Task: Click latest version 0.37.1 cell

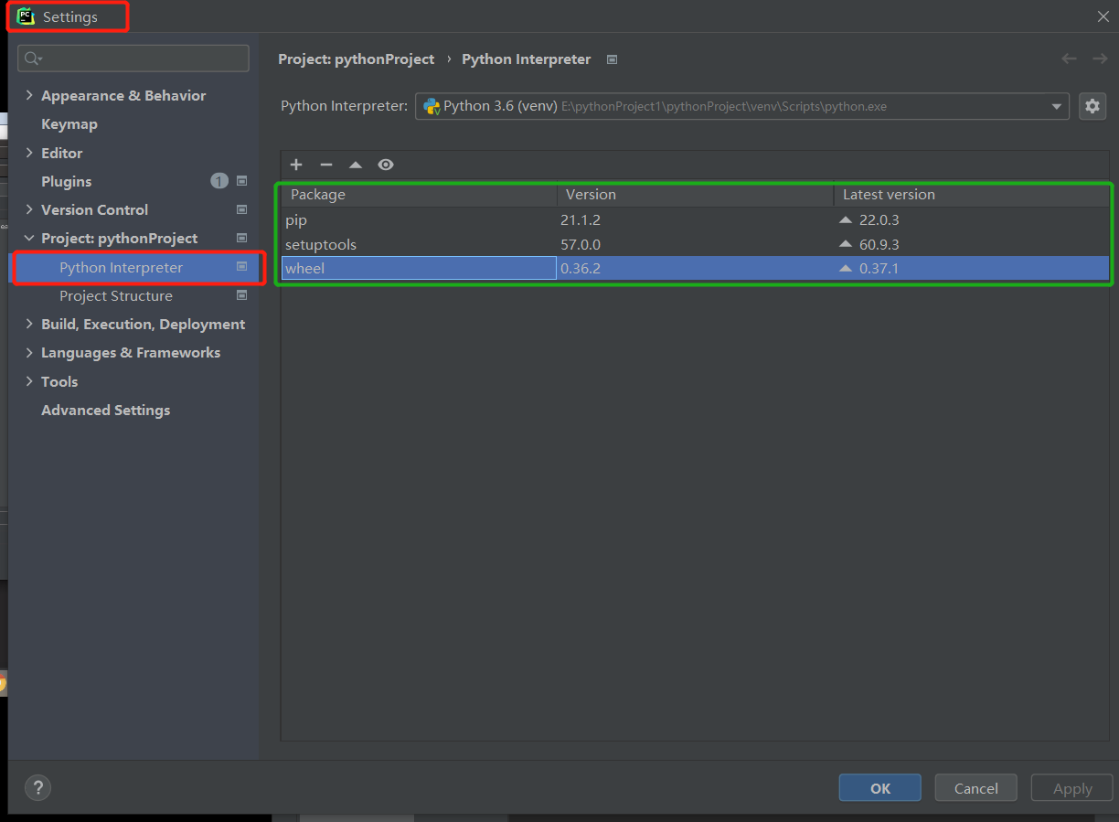Action: pos(879,269)
